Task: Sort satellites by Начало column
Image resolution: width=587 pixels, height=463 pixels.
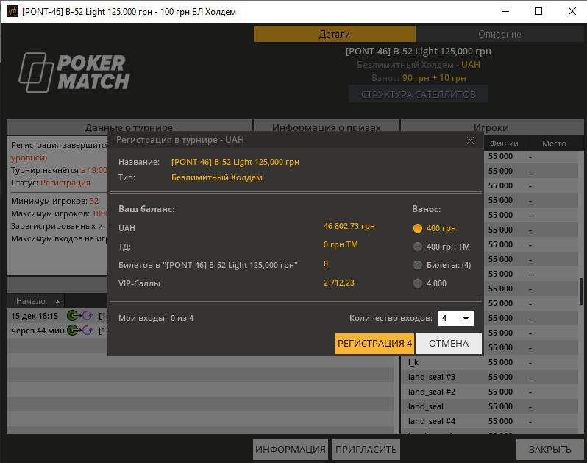Action: point(35,301)
